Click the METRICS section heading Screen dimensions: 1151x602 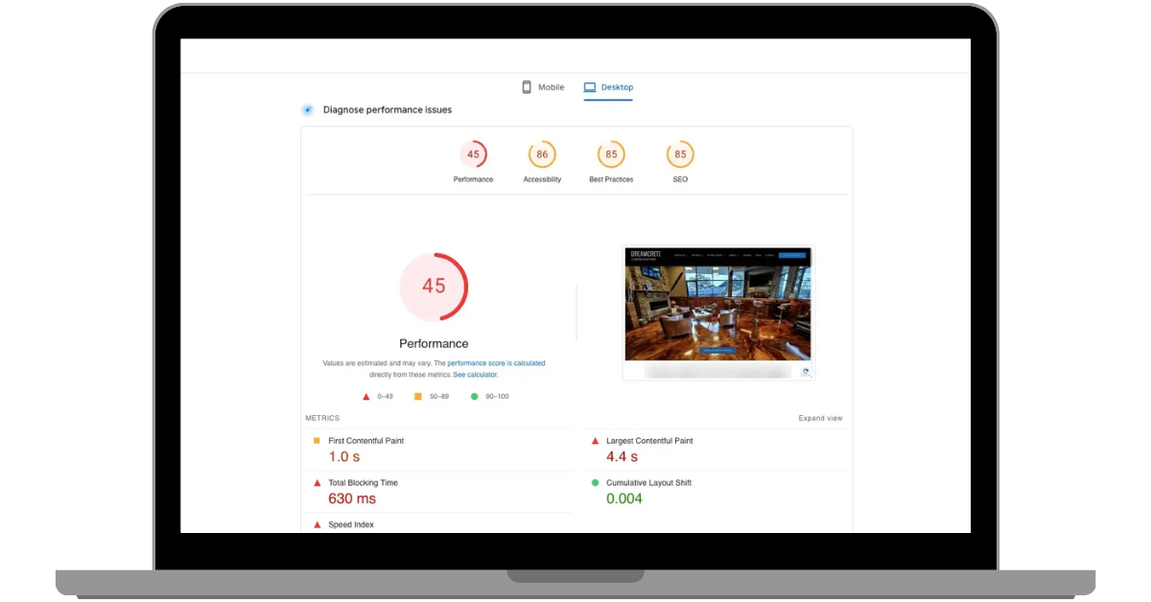[x=322, y=419]
